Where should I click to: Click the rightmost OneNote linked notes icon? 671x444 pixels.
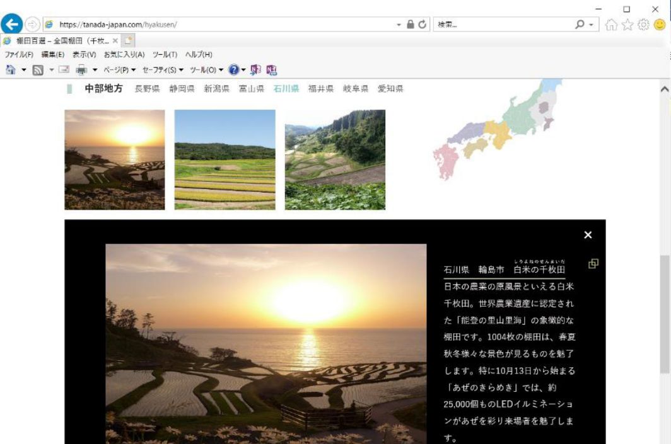pos(272,70)
